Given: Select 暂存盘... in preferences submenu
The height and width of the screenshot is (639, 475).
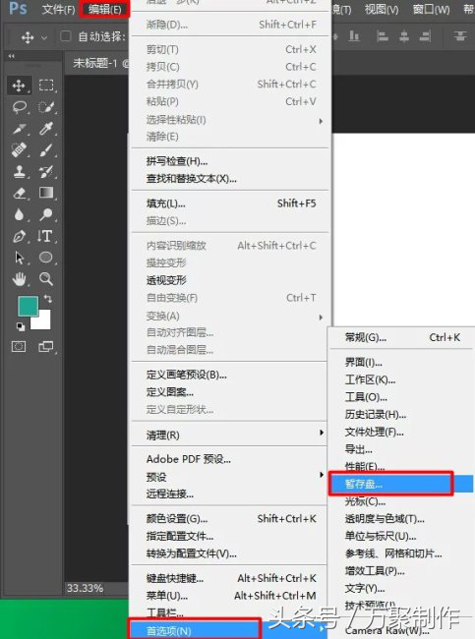Looking at the screenshot, I should click(x=401, y=484).
